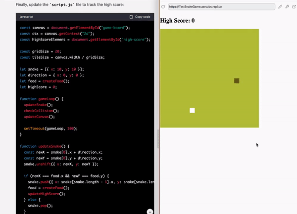The width and height of the screenshot is (297, 214).
Task: Click the pencil edit icon beside URL bar
Action: pos(280,7)
